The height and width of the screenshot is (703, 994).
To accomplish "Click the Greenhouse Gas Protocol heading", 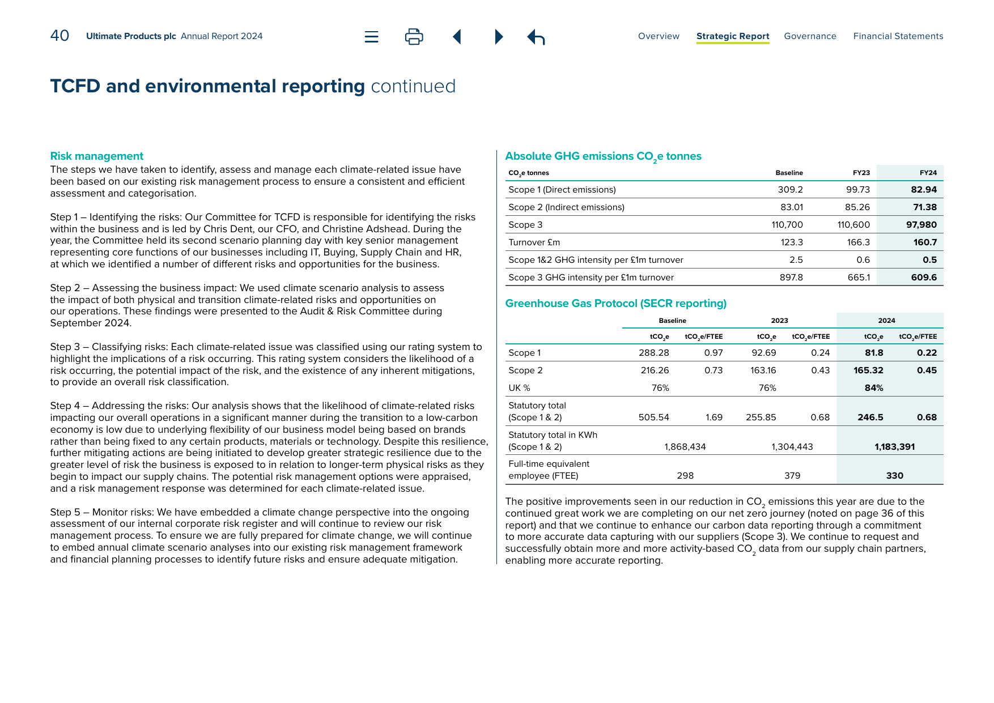I will 615,304.
